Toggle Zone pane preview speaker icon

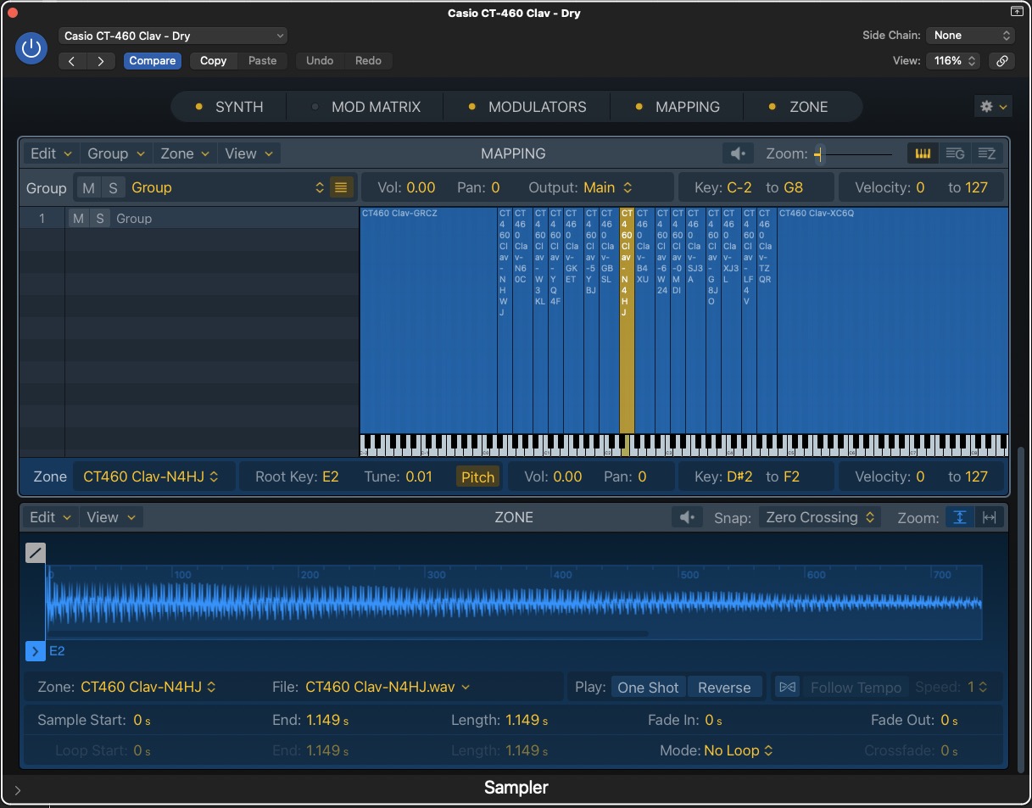click(688, 517)
